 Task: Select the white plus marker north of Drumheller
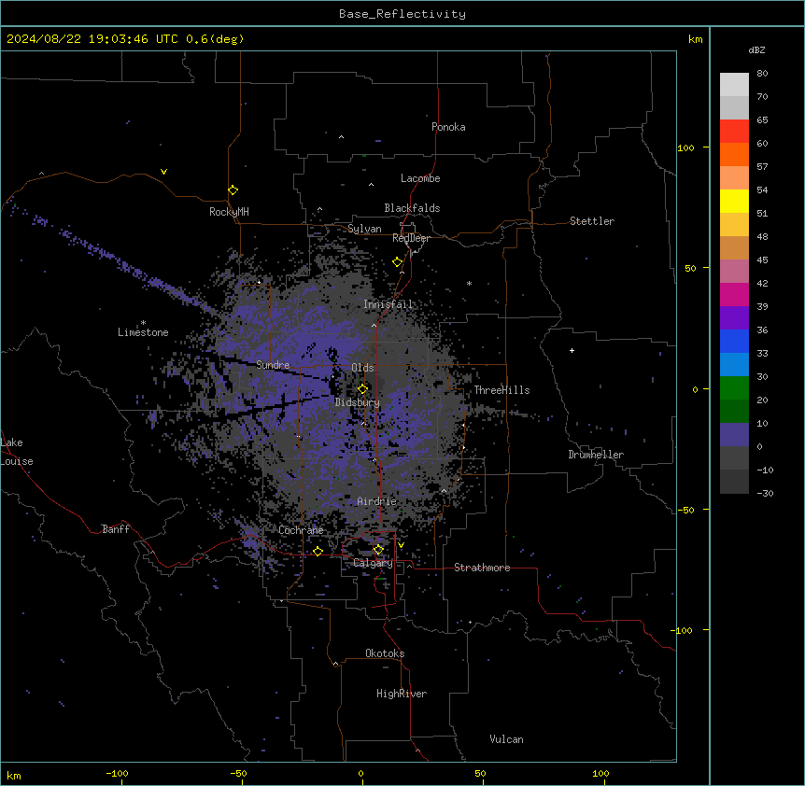(x=572, y=350)
